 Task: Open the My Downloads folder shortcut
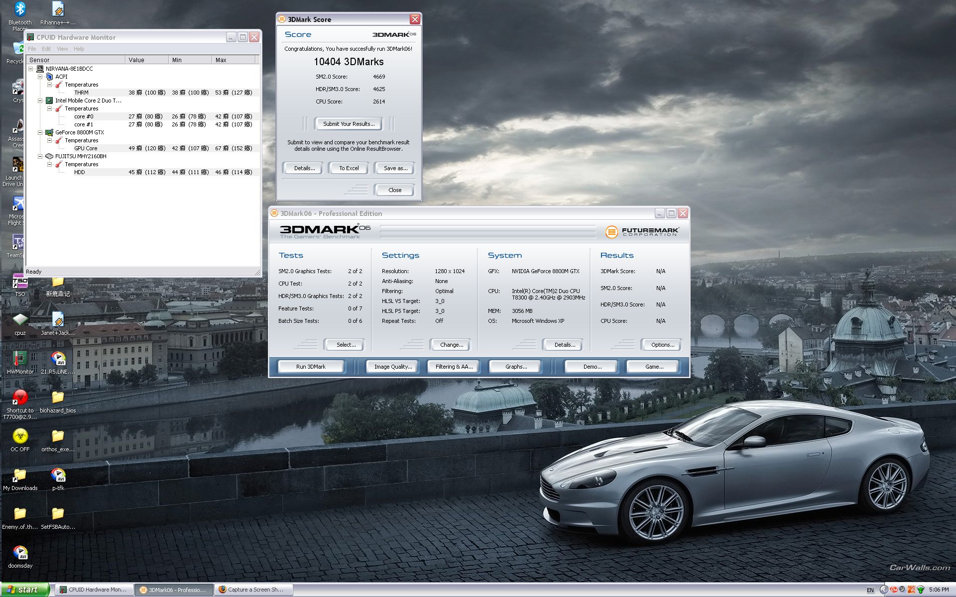coord(20,479)
